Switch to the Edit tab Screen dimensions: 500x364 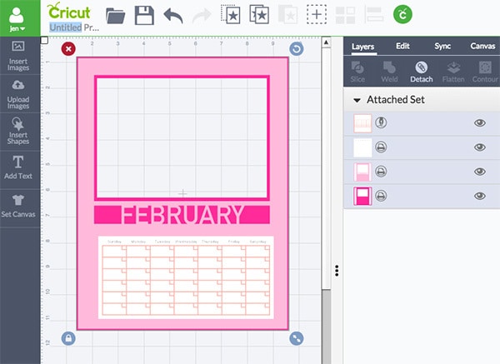click(x=402, y=47)
